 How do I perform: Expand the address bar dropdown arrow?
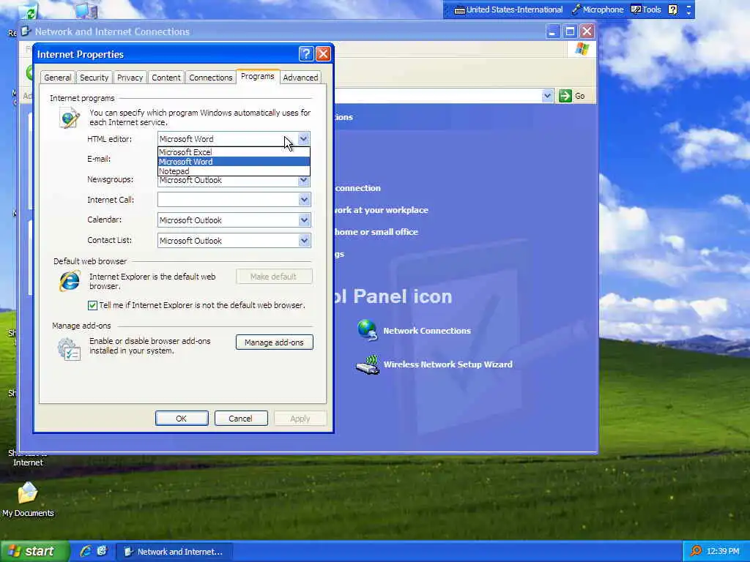coord(547,96)
